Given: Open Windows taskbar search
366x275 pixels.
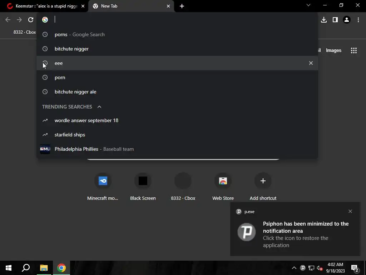Looking at the screenshot, I should (26, 268).
